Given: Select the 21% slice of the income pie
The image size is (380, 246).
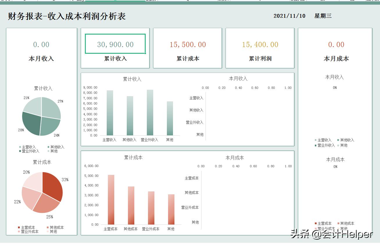Looking at the screenshot, I should (32, 106).
